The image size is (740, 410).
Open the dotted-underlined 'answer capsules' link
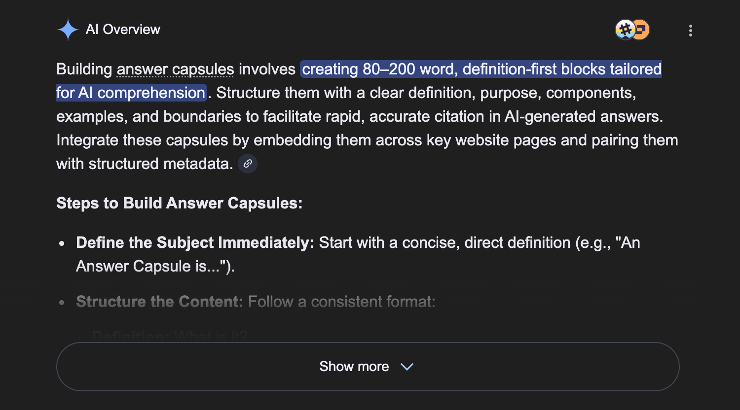[x=175, y=69]
